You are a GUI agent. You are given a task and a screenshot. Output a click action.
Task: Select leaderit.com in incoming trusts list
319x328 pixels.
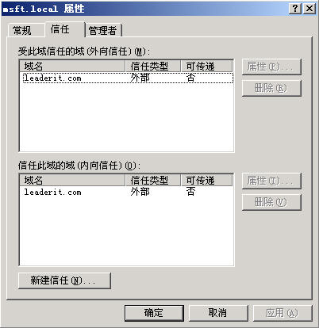(x=128, y=192)
